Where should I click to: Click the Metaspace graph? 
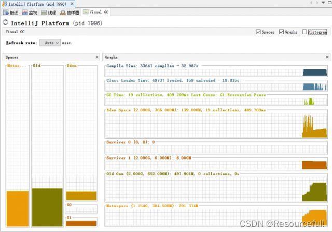[216, 218]
